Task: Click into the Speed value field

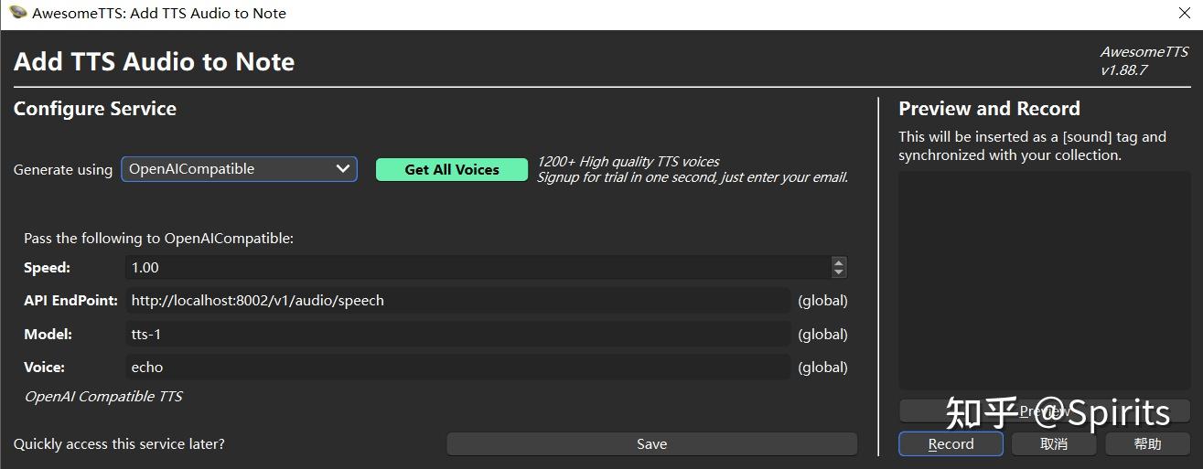Action: pos(476,268)
